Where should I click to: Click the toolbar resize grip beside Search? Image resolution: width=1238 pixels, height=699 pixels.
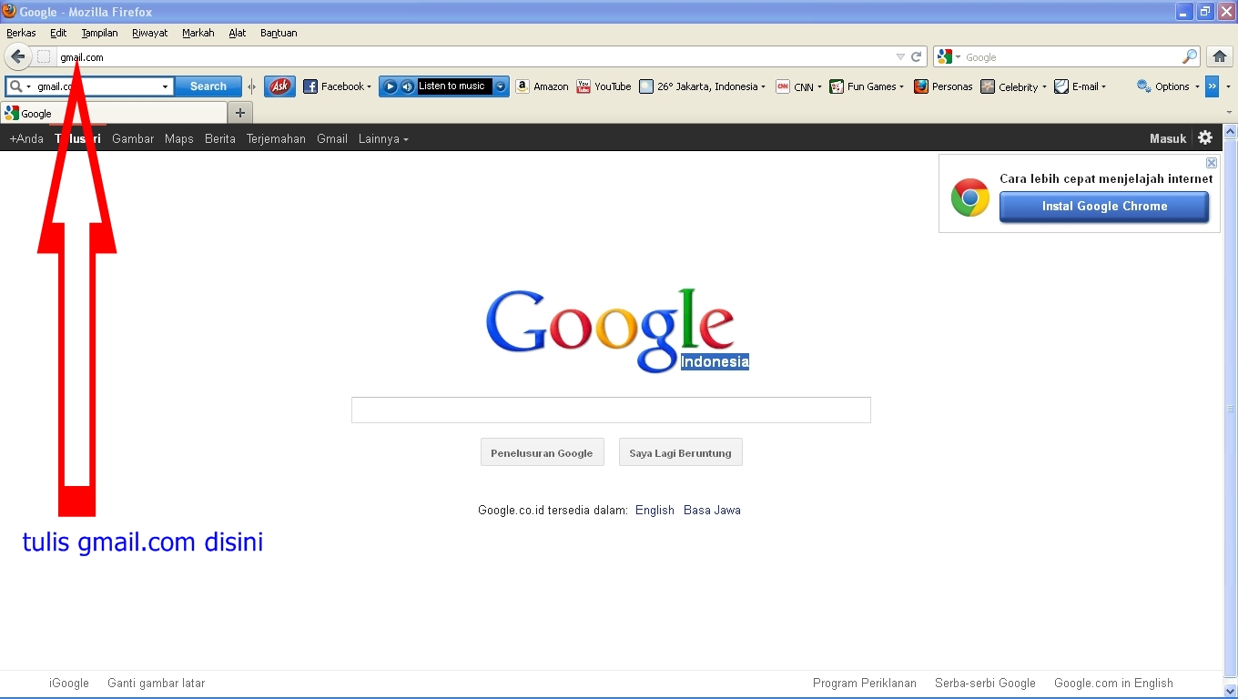[x=252, y=86]
